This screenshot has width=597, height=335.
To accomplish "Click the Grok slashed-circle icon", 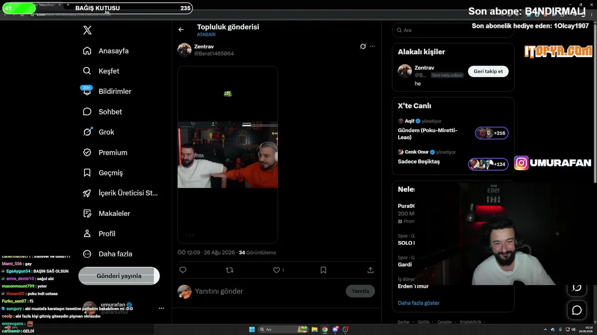I will point(87,132).
